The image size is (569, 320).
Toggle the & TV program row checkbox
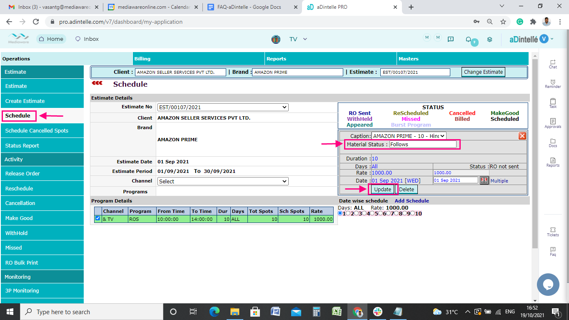(x=97, y=218)
